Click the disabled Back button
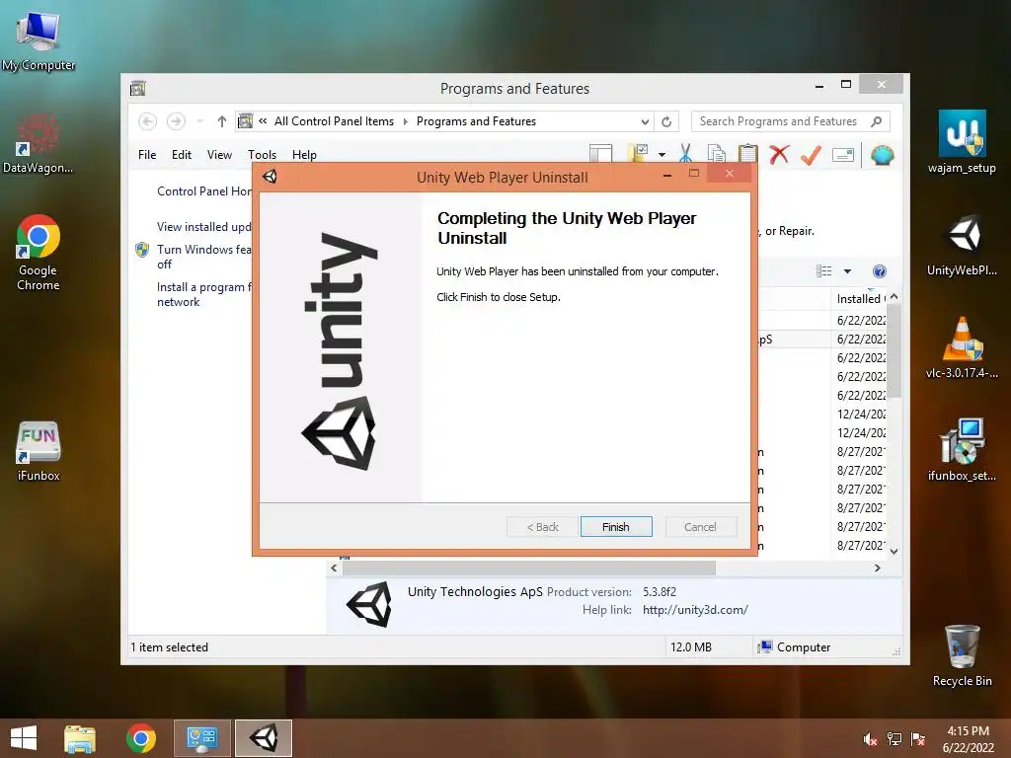This screenshot has height=758, width=1011. pyautogui.click(x=542, y=527)
